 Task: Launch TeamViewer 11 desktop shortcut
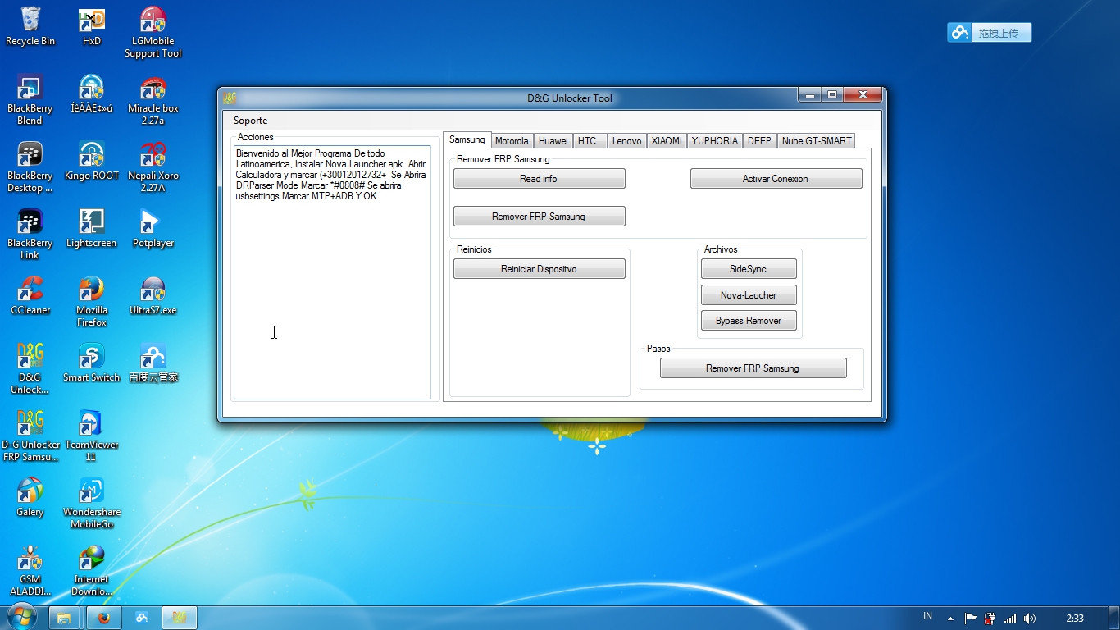pos(91,436)
